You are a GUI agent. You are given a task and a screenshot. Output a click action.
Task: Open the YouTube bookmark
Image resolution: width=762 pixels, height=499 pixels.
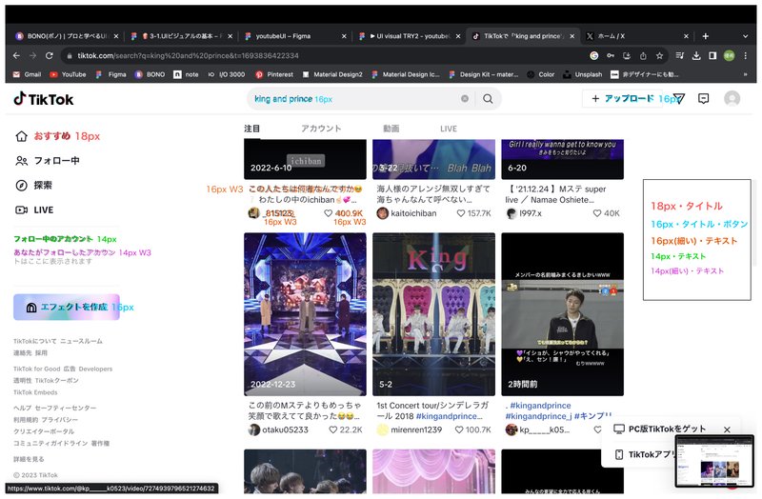[68, 74]
